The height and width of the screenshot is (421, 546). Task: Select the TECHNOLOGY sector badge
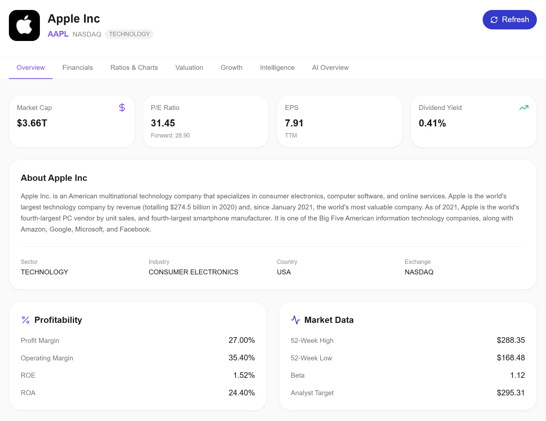click(x=129, y=34)
